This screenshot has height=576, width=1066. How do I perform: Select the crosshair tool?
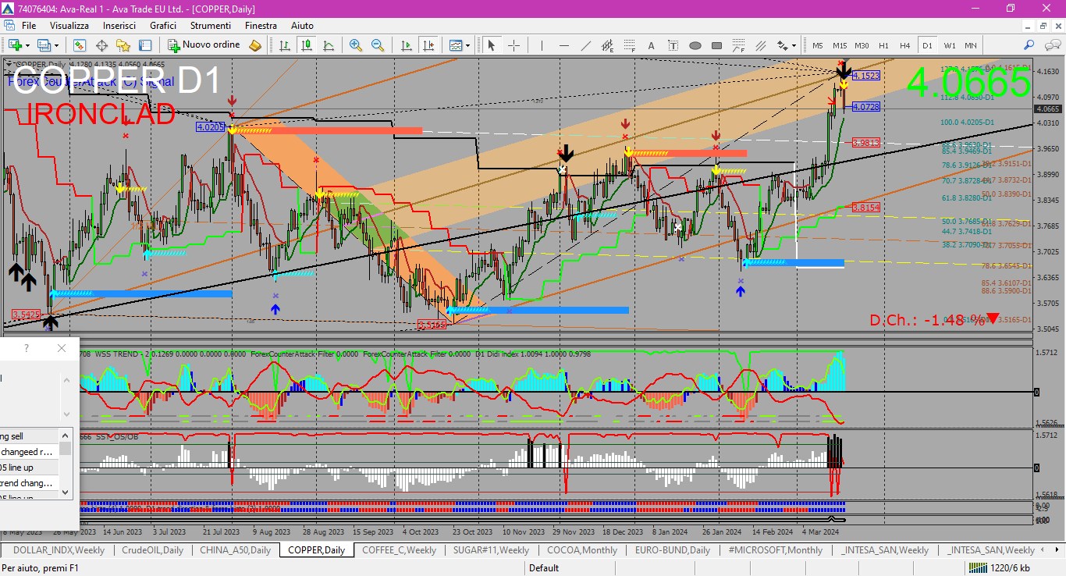point(513,45)
